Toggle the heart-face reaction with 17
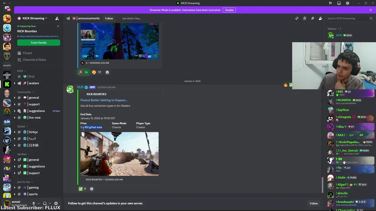Screen dimensions: 376x211 pyautogui.click(x=97, y=72)
